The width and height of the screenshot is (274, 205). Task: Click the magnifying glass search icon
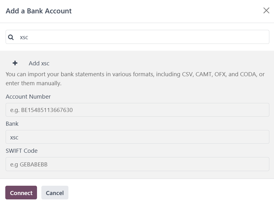(x=11, y=37)
